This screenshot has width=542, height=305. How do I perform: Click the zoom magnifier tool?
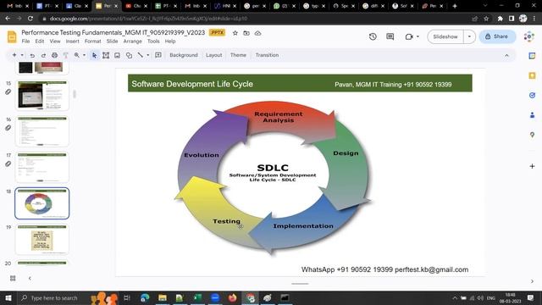(x=77, y=55)
